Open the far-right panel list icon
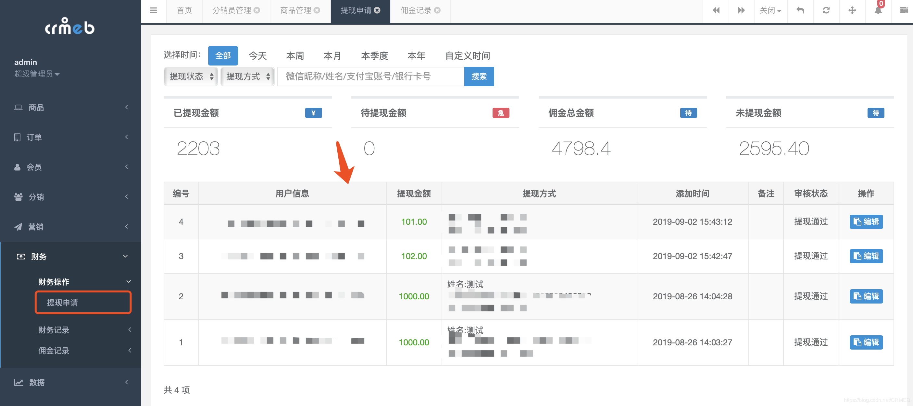 pyautogui.click(x=904, y=10)
